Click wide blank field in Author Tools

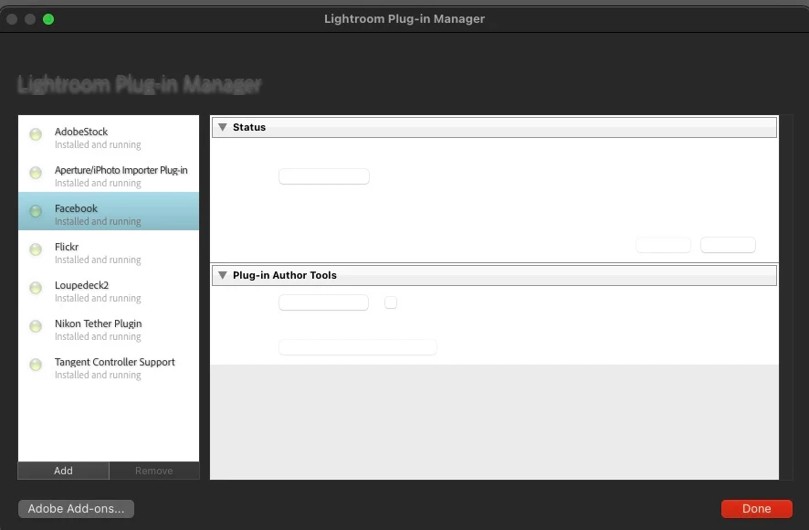358,347
